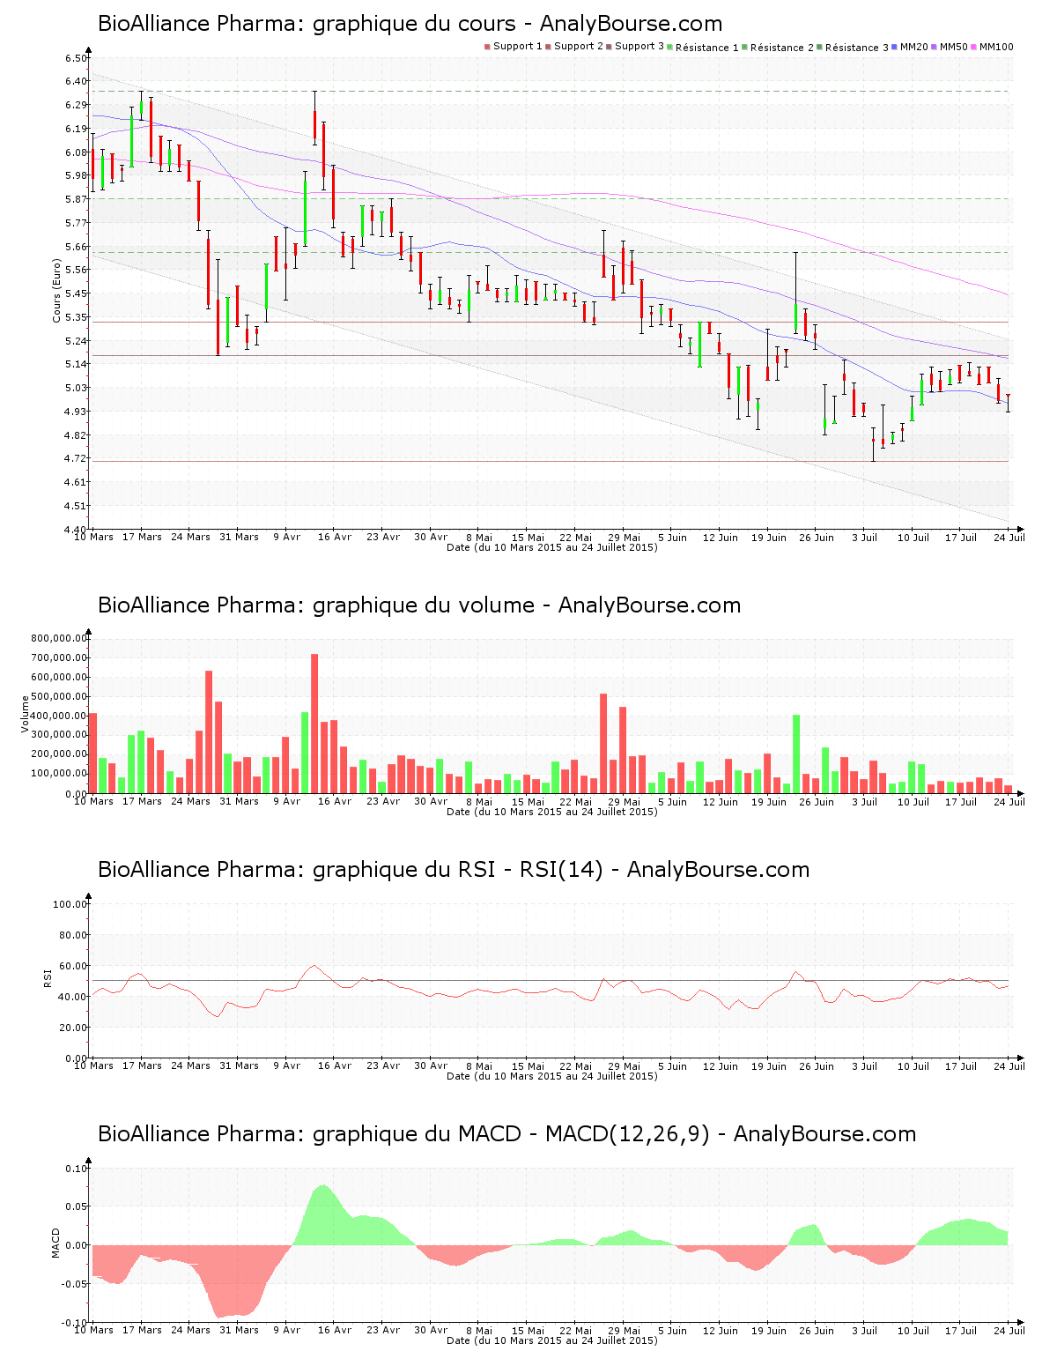Image resolution: width=1057 pixels, height=1366 pixels.
Task: Click the Résistance 3 legend label
Action: pyautogui.click(x=857, y=48)
